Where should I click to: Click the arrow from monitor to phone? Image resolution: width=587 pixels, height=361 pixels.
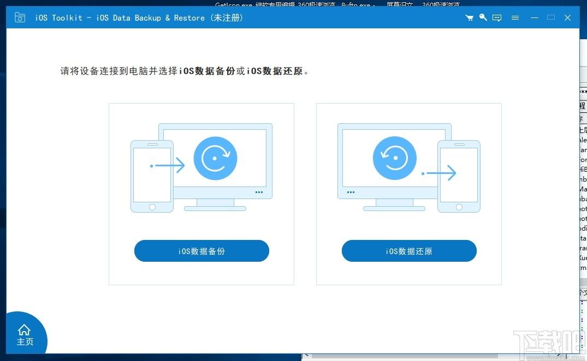(x=440, y=173)
